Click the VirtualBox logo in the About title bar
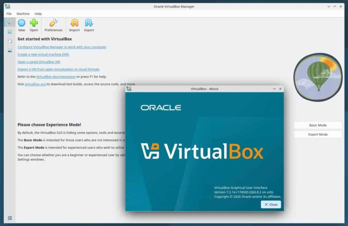This screenshot has height=226, width=348. click(x=129, y=89)
